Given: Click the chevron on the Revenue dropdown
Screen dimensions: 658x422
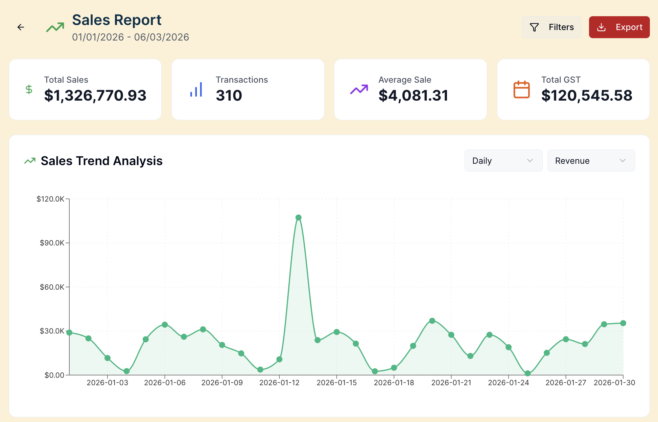Looking at the screenshot, I should 622,161.
